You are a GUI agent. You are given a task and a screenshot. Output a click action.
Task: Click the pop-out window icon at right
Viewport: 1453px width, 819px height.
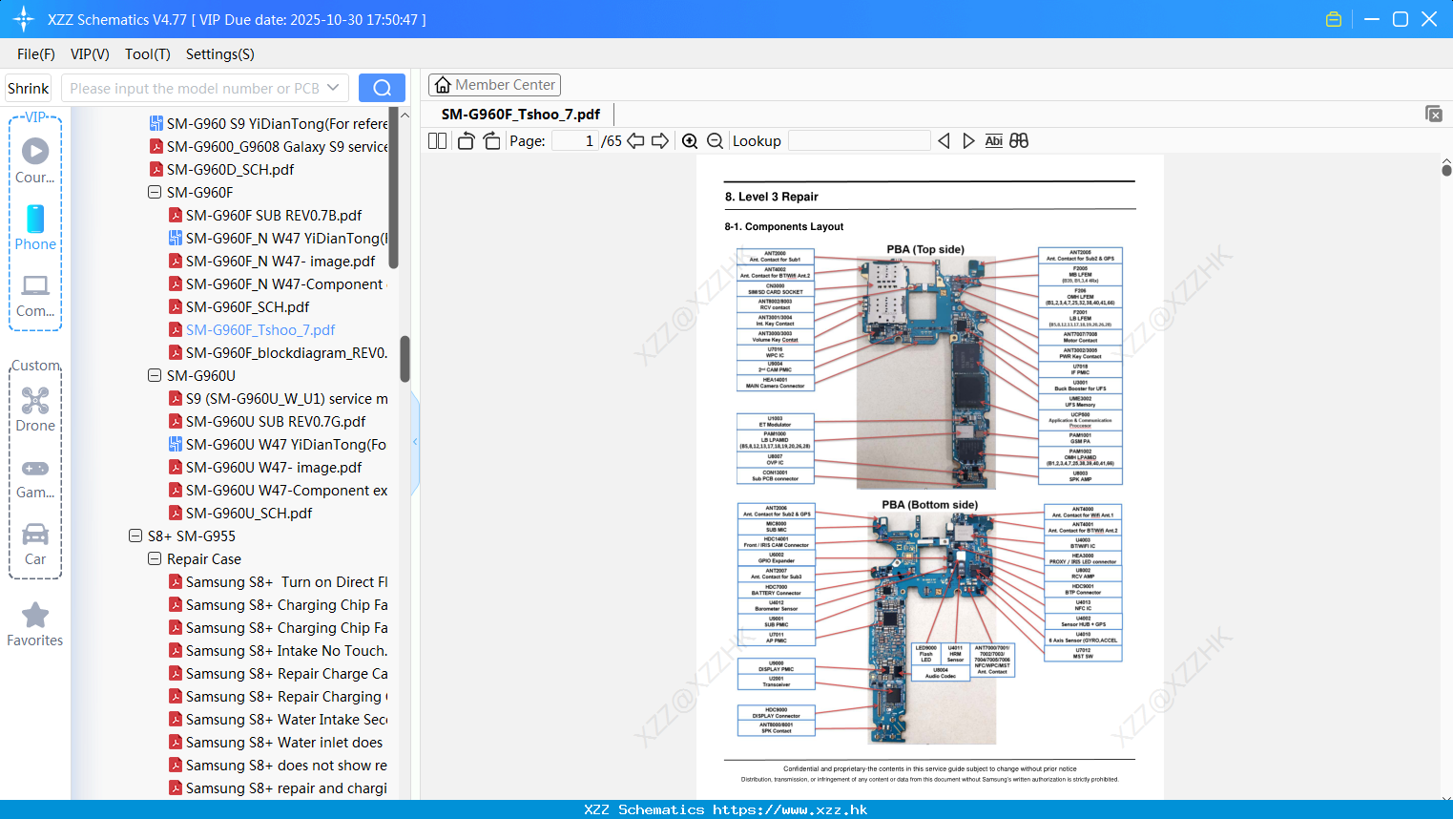coord(1434,114)
